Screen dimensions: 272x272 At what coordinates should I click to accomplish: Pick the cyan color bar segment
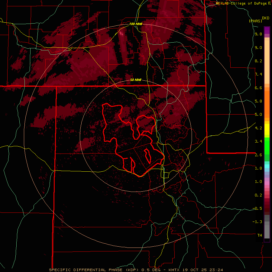tap(267, 166)
